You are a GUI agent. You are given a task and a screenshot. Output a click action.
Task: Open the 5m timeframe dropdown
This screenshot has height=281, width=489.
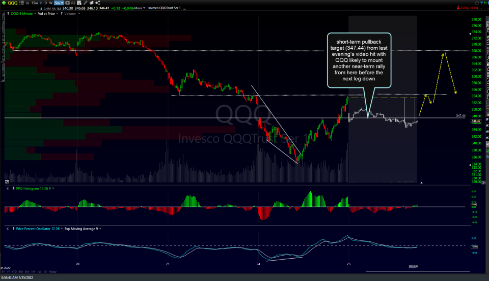(x=59, y=3)
